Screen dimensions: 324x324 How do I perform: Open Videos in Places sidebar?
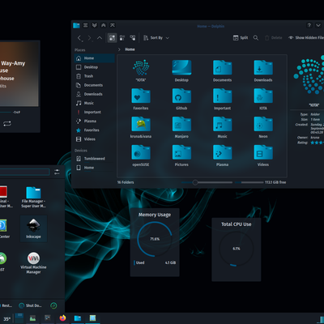pos(95,139)
